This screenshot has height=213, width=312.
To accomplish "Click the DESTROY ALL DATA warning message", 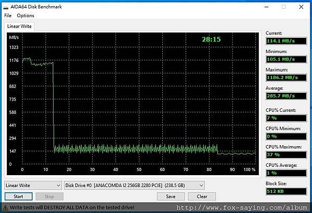I will point(72,207).
